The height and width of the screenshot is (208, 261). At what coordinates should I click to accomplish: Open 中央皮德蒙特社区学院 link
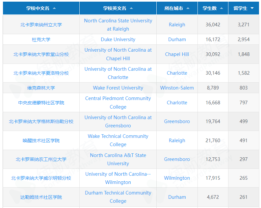41,103
